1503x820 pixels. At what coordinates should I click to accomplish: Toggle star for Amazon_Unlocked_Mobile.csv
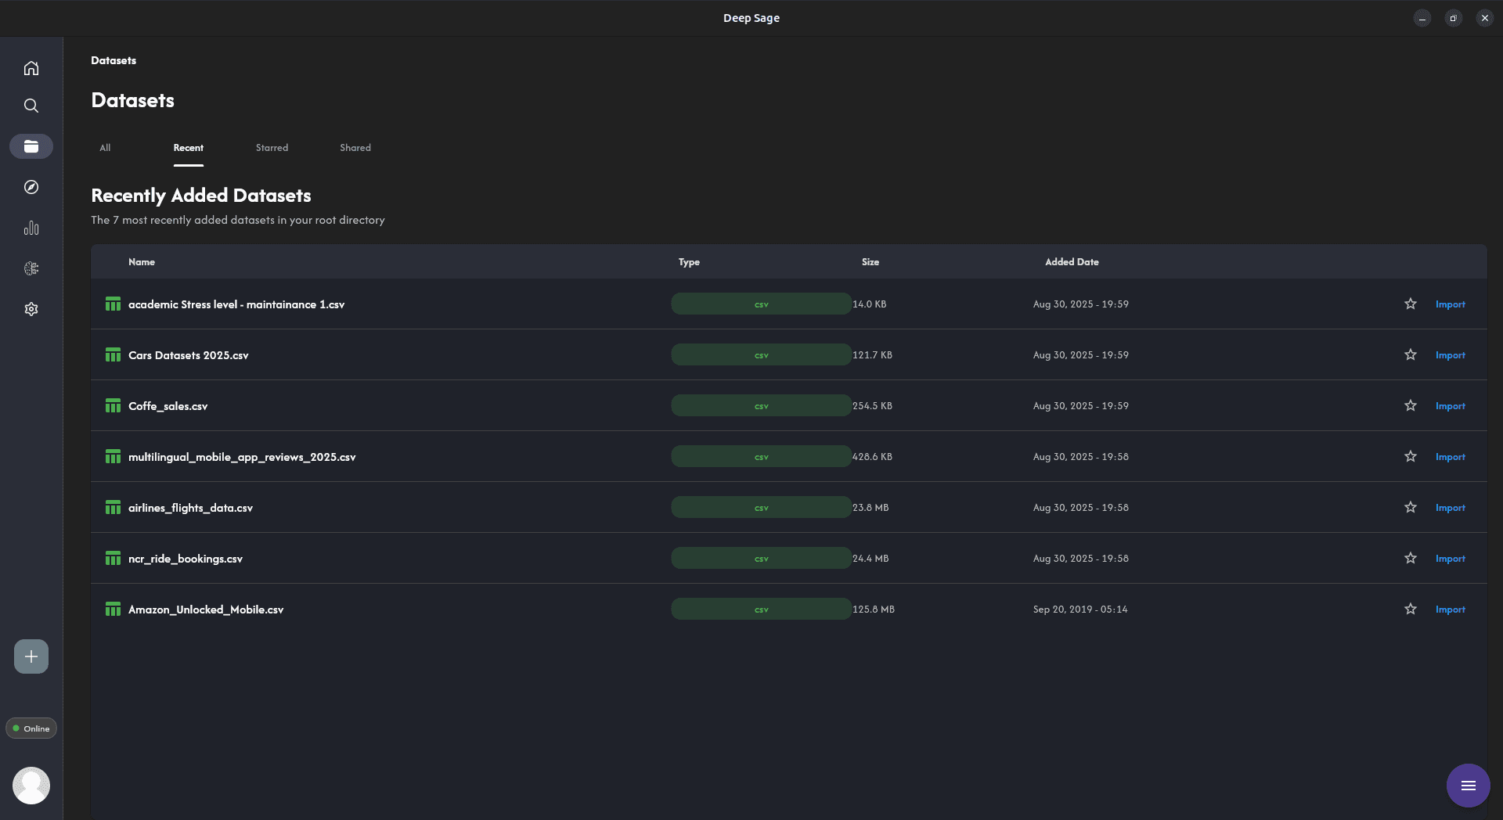[1410, 609]
